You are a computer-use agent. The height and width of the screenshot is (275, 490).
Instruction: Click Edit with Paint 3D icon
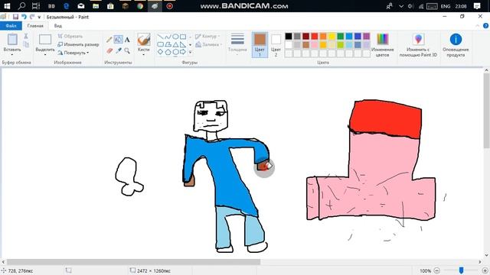click(x=418, y=40)
